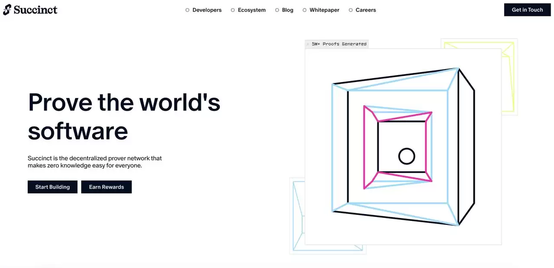Click the Start Building button

52,187
